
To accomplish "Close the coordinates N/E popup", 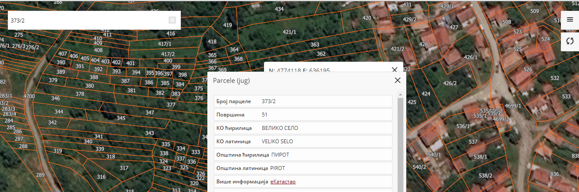I will coord(394,69).
